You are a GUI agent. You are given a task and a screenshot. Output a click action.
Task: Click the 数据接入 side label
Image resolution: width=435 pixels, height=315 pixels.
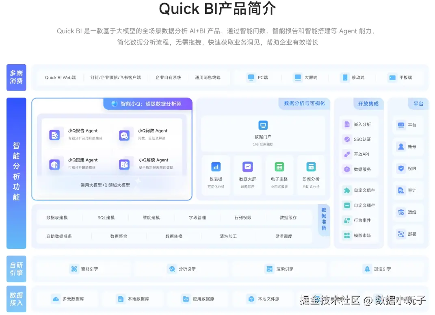(x=16, y=299)
